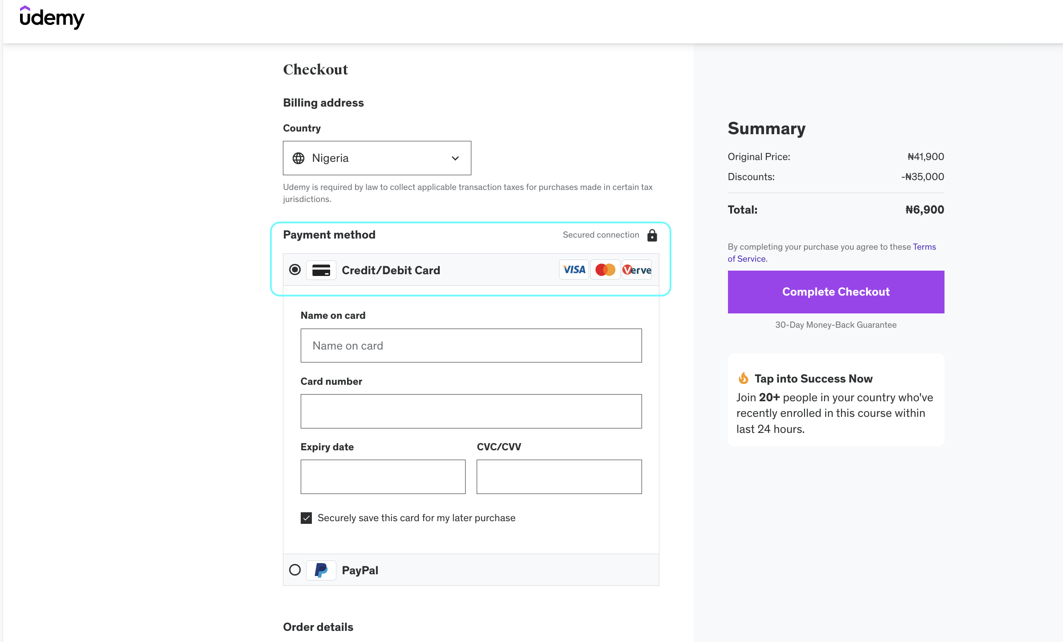Click the Billing address heading
This screenshot has width=1063, height=642.
coord(323,102)
